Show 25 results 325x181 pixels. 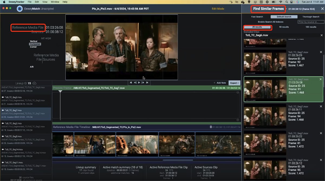[257, 27]
